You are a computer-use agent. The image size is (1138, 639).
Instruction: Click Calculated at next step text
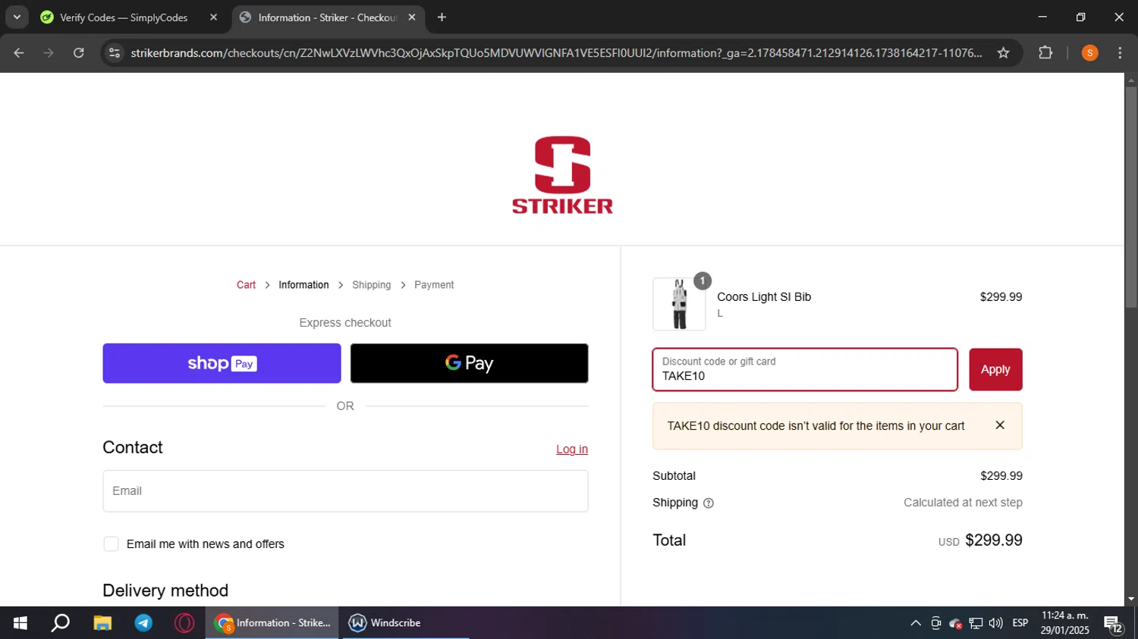[x=963, y=503]
